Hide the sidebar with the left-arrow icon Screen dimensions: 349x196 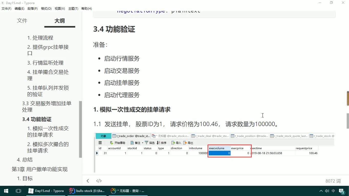[88, 181]
